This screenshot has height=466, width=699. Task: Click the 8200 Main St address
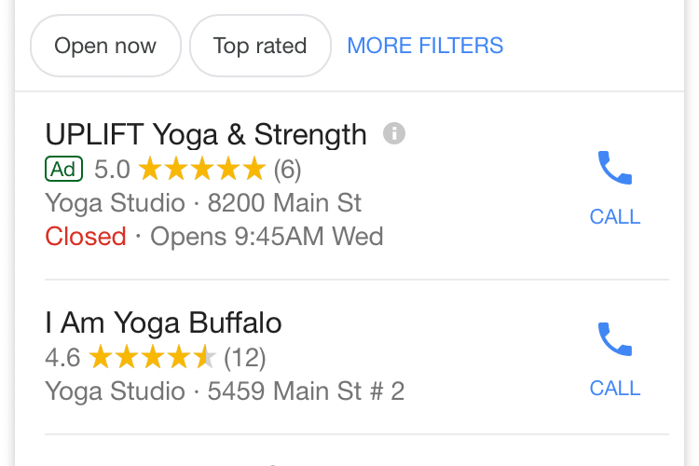pyautogui.click(x=284, y=203)
